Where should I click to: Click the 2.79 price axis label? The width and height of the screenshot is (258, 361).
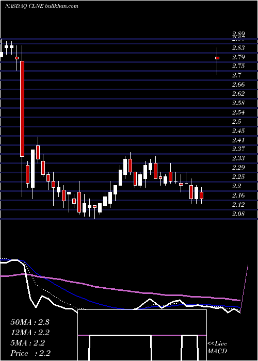coord(238,57)
